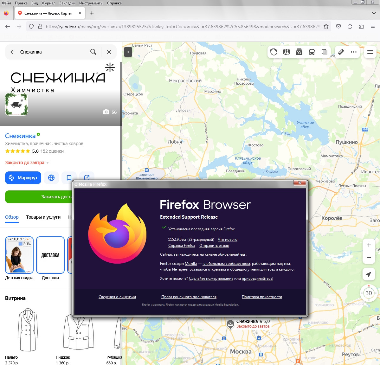
Task: Close the О Mozilla Firefox dialog
Action: click(299, 182)
